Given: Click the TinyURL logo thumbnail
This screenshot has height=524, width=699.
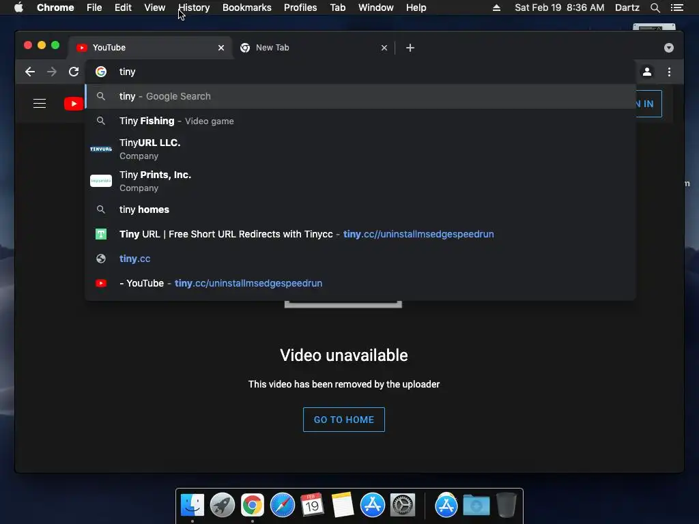Looking at the screenshot, I should 101,149.
